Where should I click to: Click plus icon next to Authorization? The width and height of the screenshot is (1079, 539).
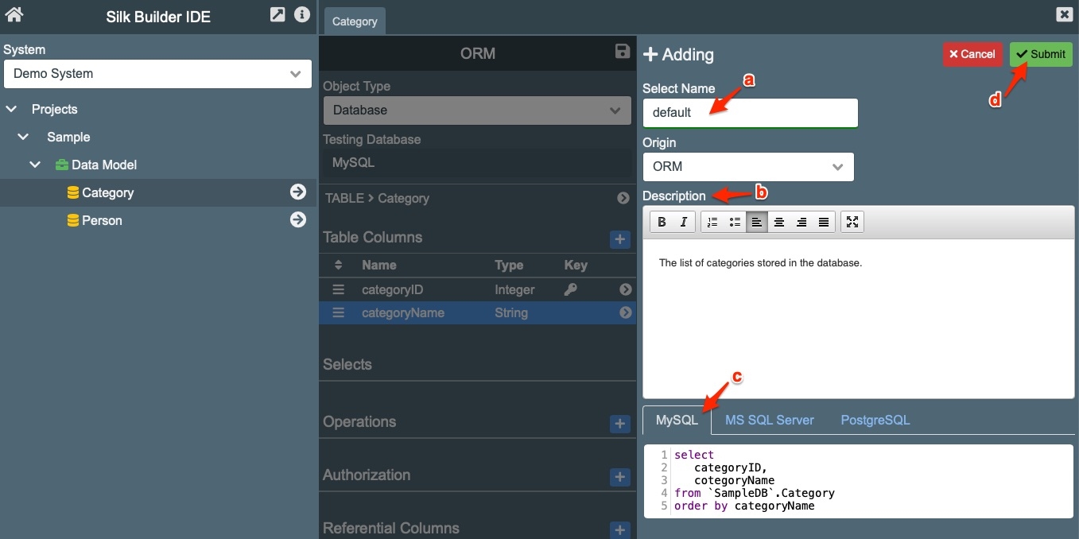(x=620, y=477)
